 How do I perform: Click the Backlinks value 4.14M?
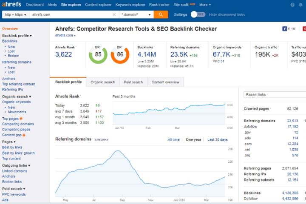pos(147,54)
